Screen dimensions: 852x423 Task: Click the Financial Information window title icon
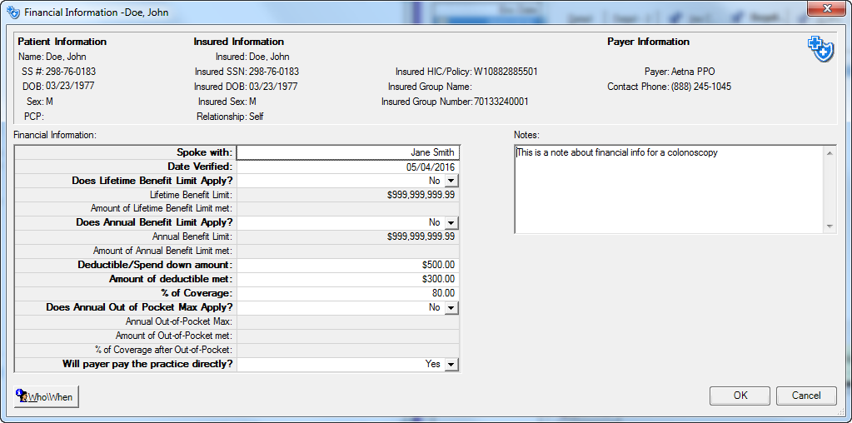tap(12, 12)
